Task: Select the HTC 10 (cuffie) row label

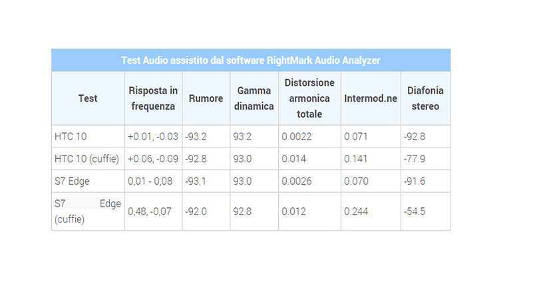Action: point(87,159)
